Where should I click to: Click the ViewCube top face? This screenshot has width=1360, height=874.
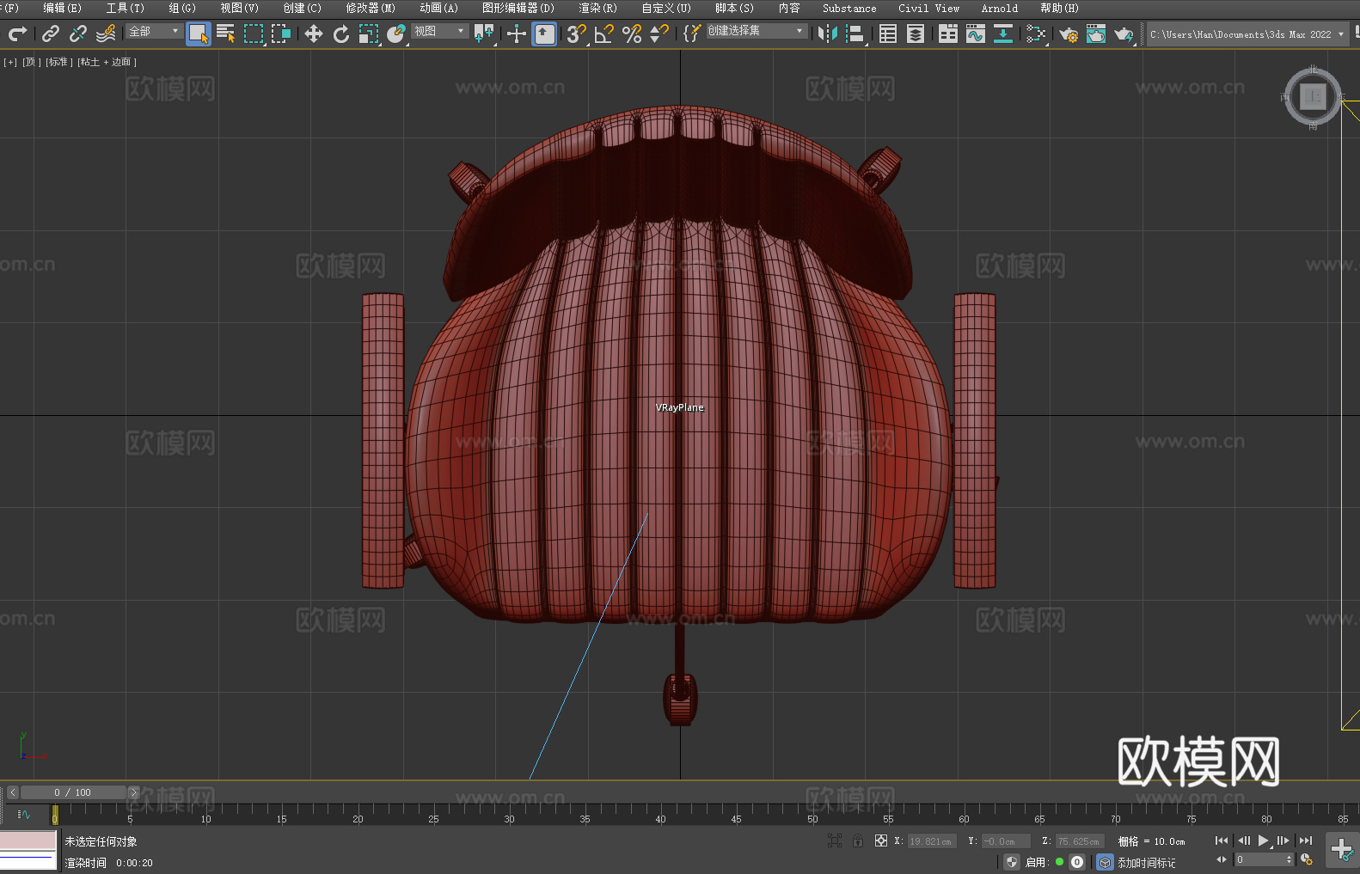click(1313, 96)
